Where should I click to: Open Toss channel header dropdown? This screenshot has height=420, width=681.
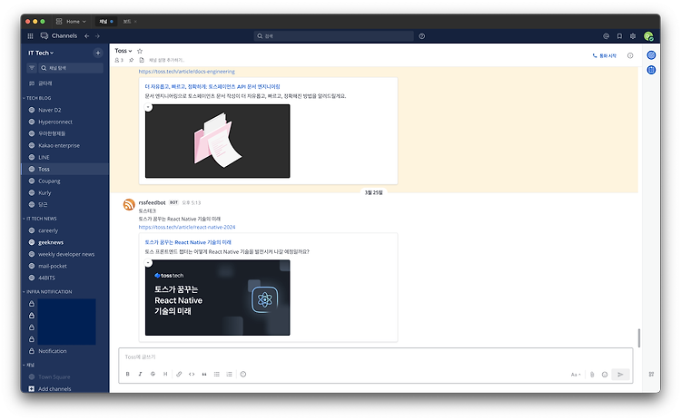coord(123,51)
